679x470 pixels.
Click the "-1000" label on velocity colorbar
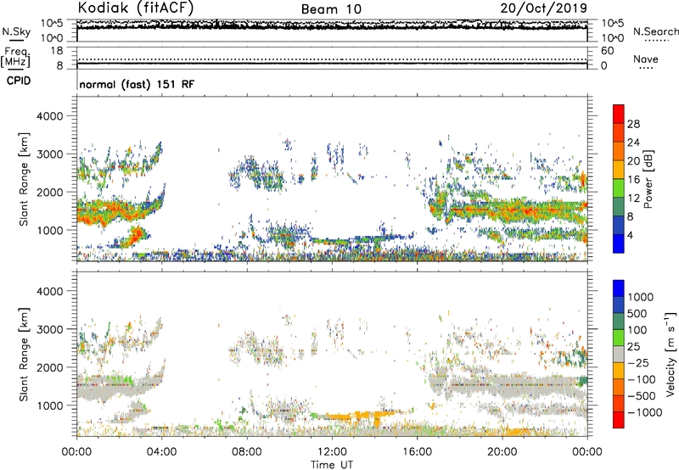pyautogui.click(x=644, y=412)
